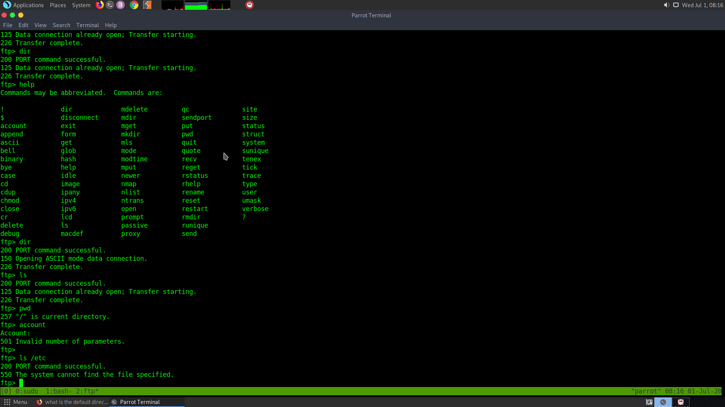Click the Menu button in bottom panel
The image size is (725, 407).
[x=15, y=402]
